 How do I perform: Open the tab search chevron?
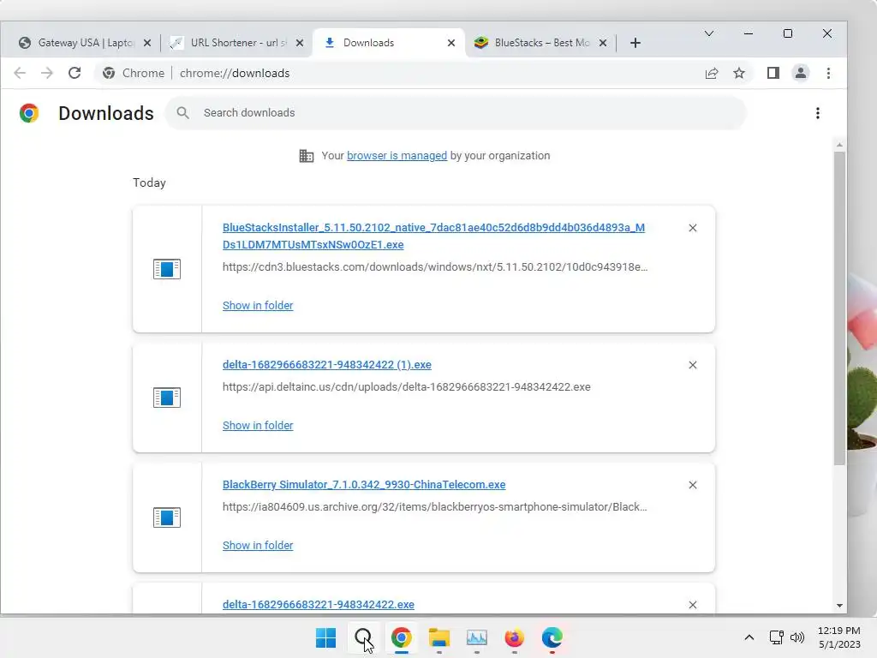tap(708, 33)
